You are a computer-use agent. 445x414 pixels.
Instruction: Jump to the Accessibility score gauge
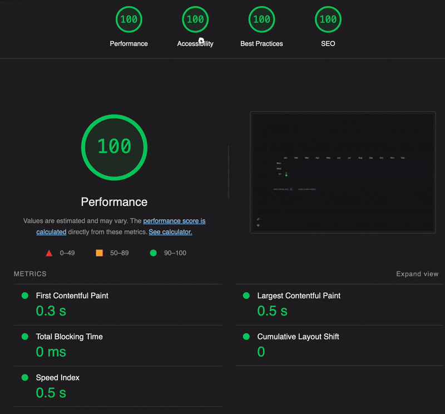coord(195,19)
